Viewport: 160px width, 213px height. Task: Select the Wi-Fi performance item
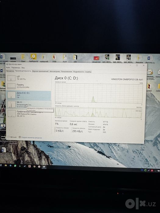pos(29,104)
